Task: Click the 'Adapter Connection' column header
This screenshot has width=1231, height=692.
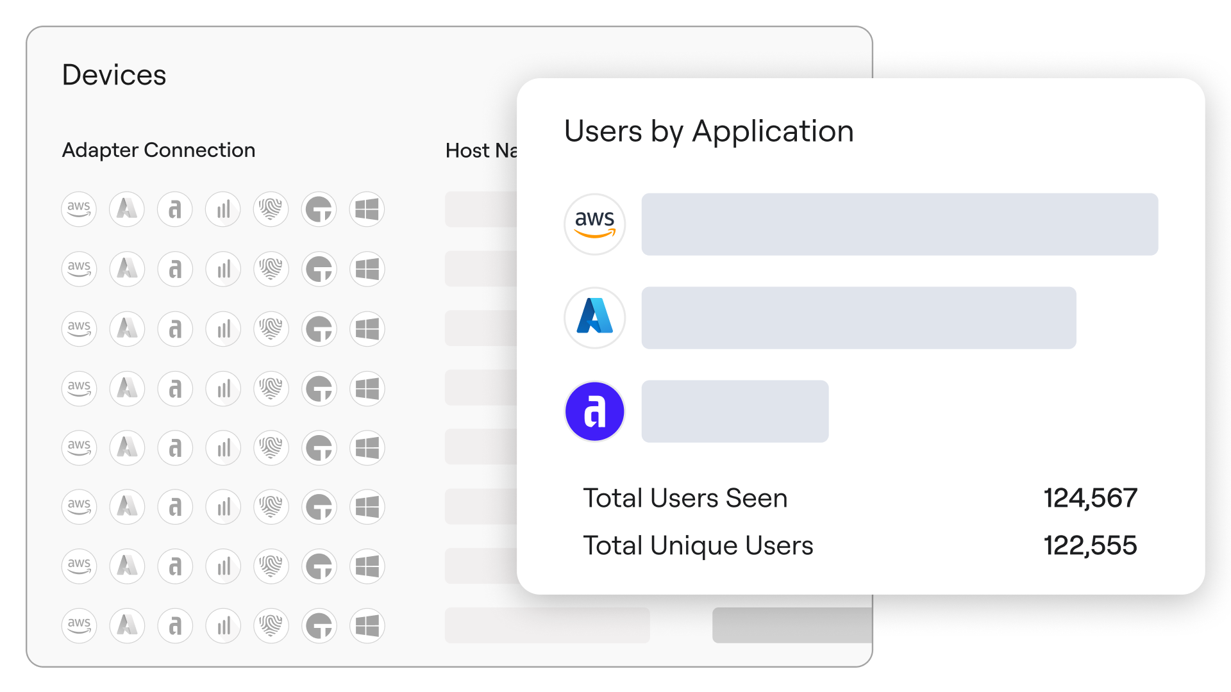Action: [x=158, y=150]
